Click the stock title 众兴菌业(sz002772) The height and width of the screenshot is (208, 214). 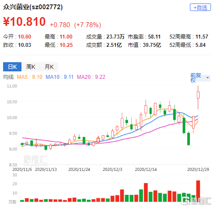(33, 7)
